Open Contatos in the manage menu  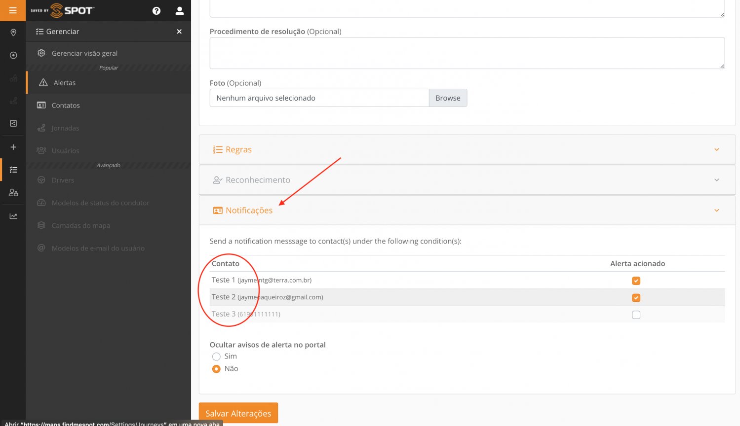click(x=66, y=106)
